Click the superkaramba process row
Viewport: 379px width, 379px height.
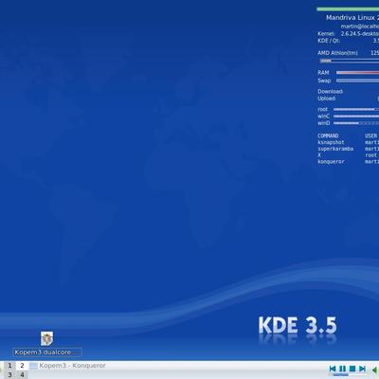pos(348,149)
